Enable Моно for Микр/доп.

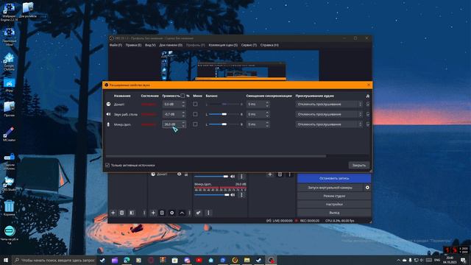click(x=195, y=124)
